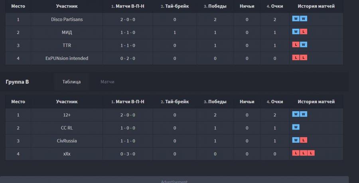Select the Таблица tab for Группа B
This screenshot has height=183, width=359.
point(71,82)
